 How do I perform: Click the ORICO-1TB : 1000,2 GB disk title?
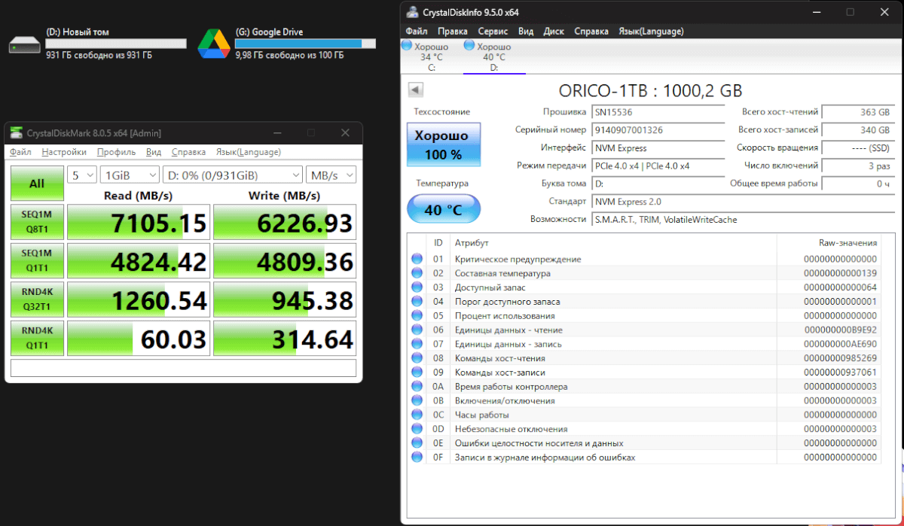pyautogui.click(x=651, y=90)
